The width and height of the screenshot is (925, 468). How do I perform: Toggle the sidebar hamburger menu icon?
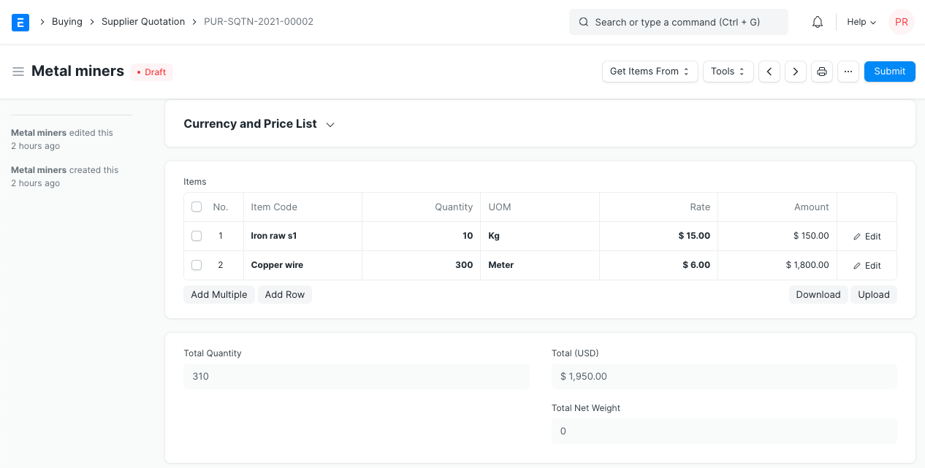pyautogui.click(x=18, y=72)
